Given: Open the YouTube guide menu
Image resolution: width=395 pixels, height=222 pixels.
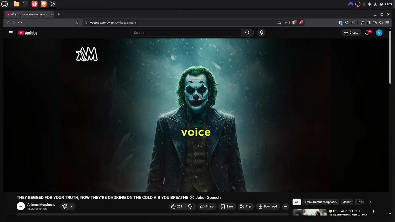Looking at the screenshot, I should tap(11, 33).
